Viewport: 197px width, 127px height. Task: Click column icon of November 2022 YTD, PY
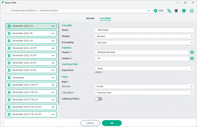click(9, 85)
